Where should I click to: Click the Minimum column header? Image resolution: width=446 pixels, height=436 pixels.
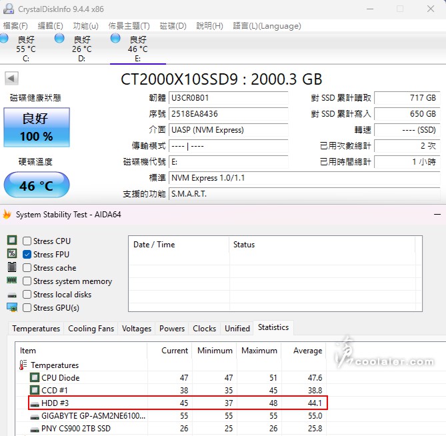coord(215,351)
